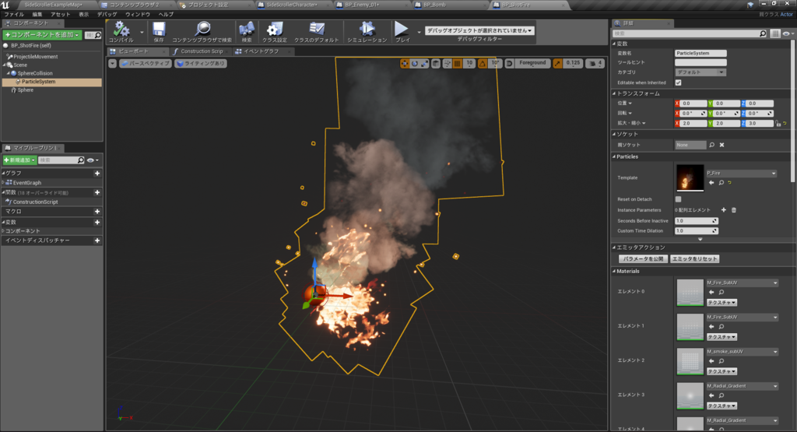Open grid snap value 10 dropdown
The height and width of the screenshot is (432, 797).
pos(469,64)
